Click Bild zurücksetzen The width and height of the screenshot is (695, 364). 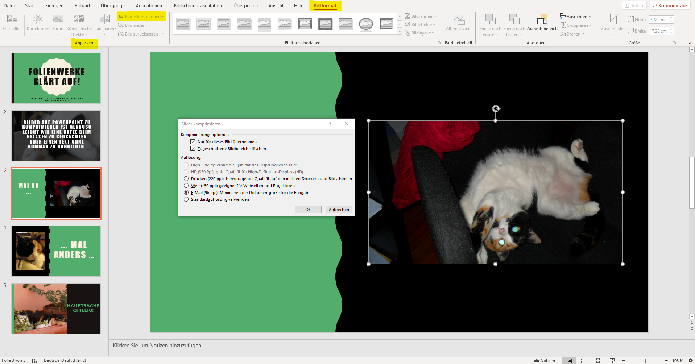tap(141, 34)
